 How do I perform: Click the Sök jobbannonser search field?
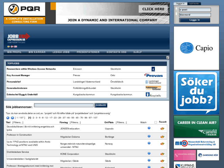[x=64, y=105]
